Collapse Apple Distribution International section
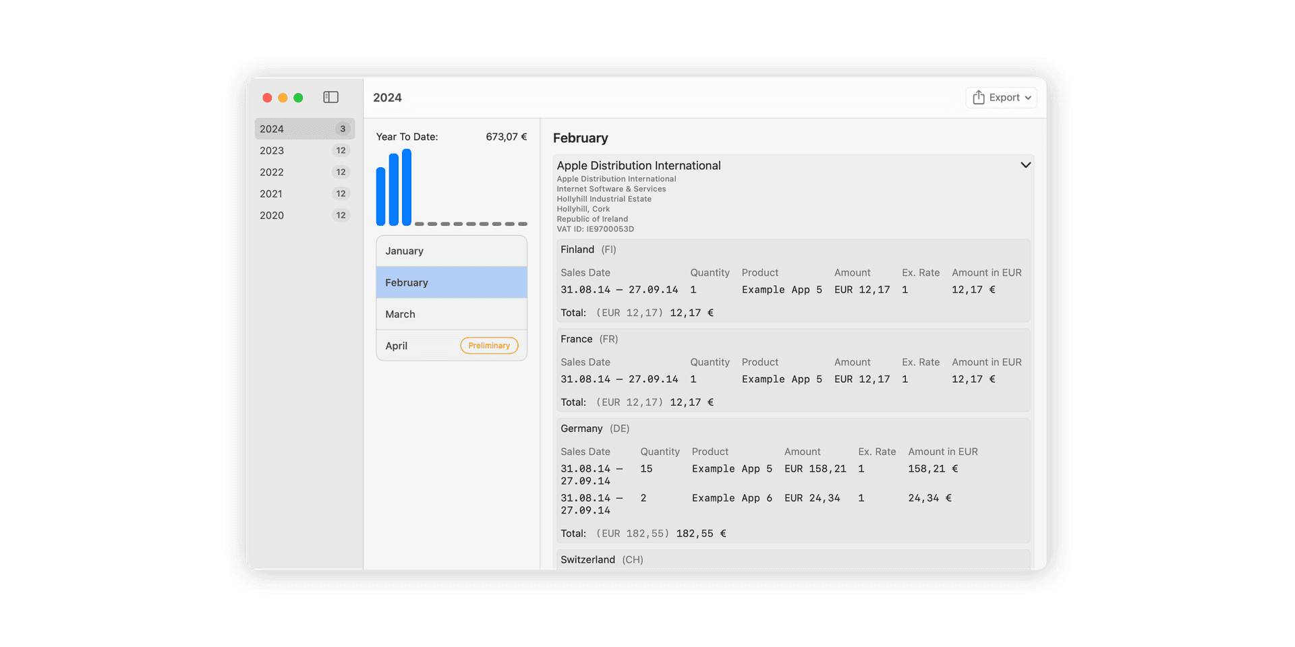The width and height of the screenshot is (1295, 647). click(1025, 165)
